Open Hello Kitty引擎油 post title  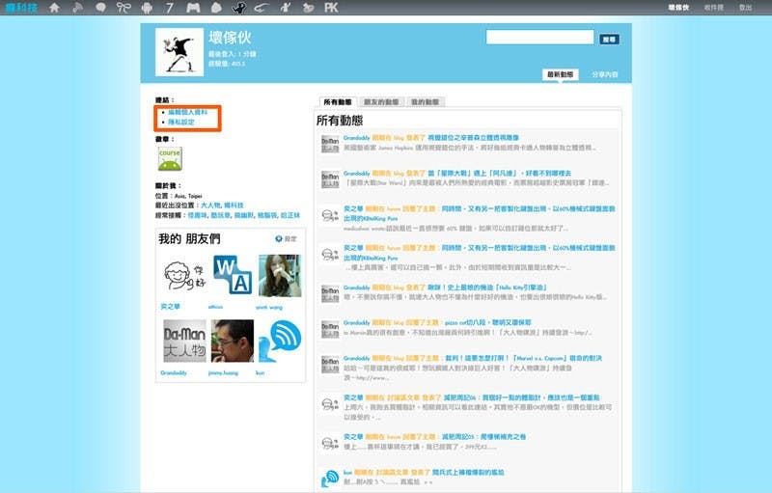coord(487,288)
